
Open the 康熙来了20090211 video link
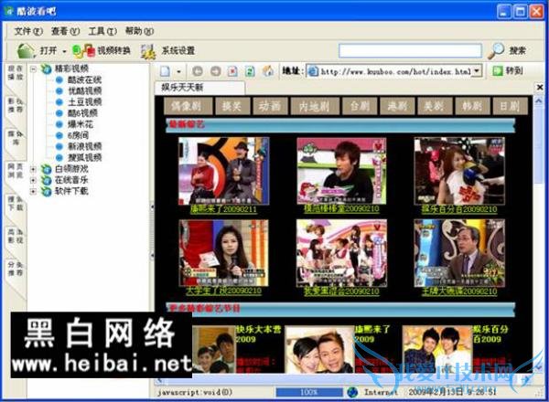(223, 209)
